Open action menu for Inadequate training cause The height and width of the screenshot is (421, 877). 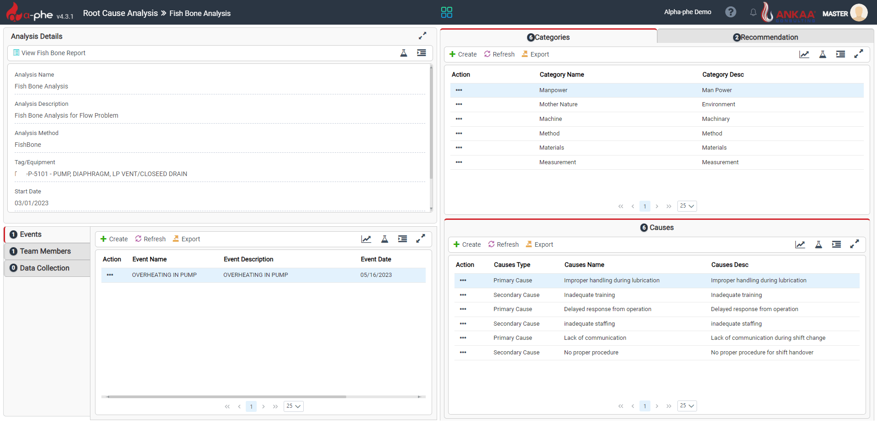[x=463, y=295]
